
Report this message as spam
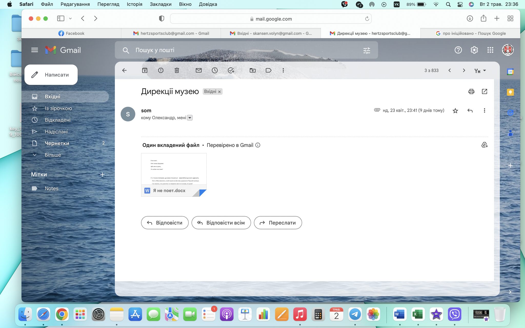point(161,70)
